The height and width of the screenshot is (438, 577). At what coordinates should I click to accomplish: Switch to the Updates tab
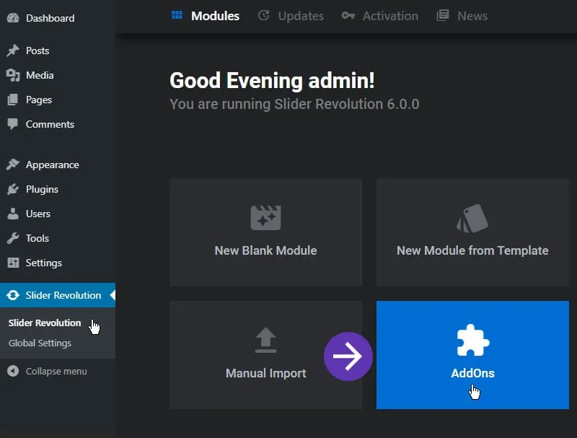pos(291,16)
